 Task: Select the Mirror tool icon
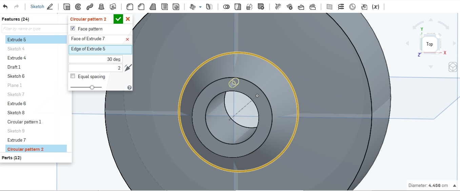point(209,7)
